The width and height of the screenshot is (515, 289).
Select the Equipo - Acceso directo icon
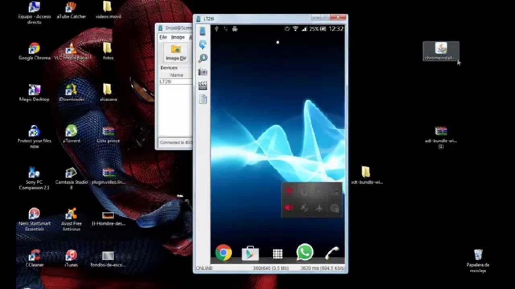point(34,13)
